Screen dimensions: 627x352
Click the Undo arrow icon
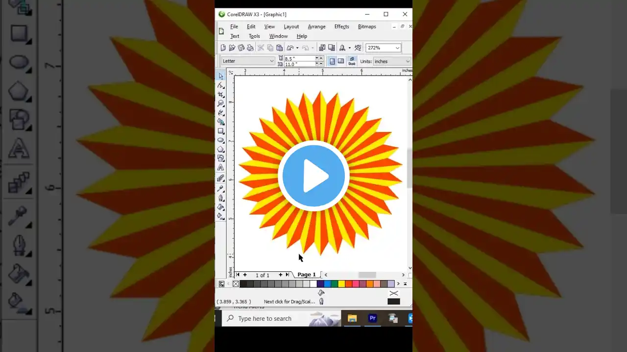(290, 47)
